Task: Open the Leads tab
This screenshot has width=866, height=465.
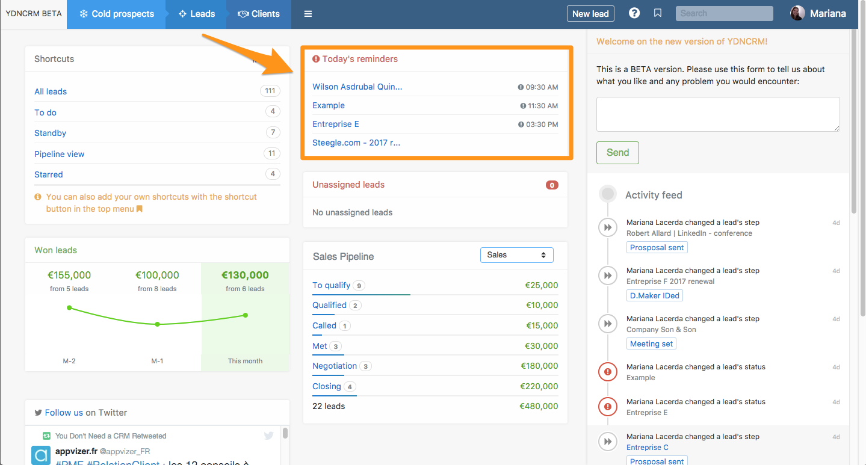Action: coord(196,14)
